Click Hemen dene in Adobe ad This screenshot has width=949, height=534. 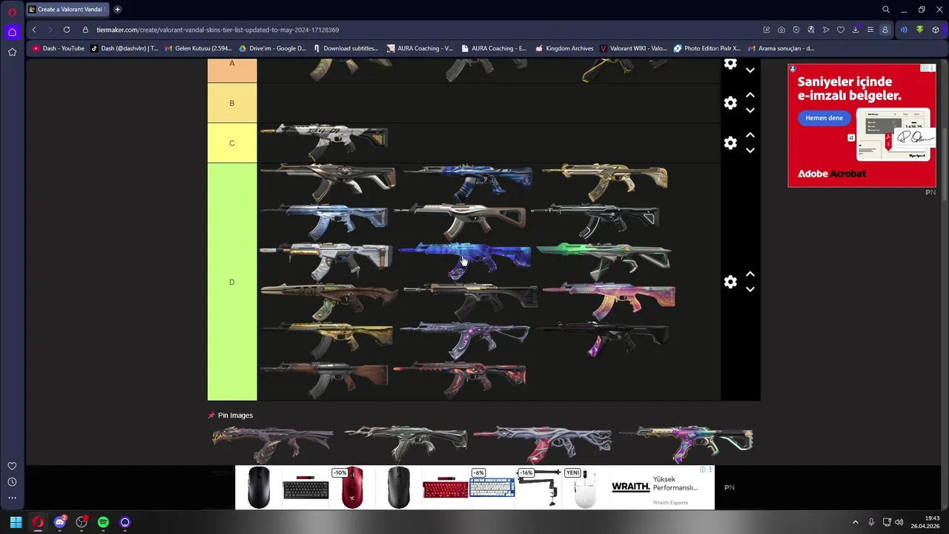824,118
